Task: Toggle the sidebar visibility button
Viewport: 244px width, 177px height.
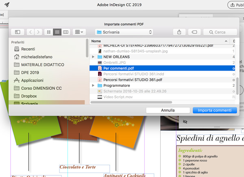Action: tap(17, 32)
